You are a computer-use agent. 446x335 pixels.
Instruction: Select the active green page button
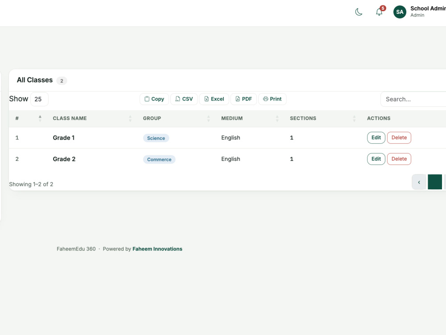click(x=435, y=182)
